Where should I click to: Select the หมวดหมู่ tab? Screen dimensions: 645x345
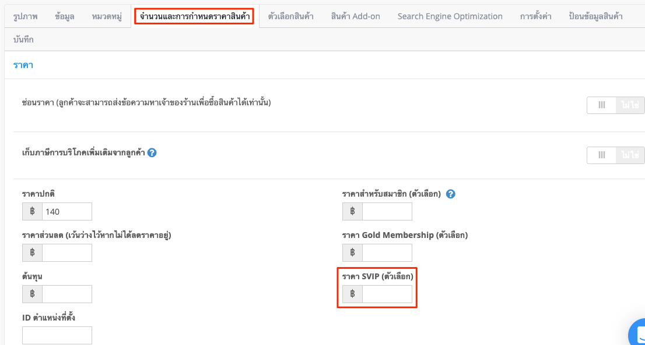tap(107, 16)
